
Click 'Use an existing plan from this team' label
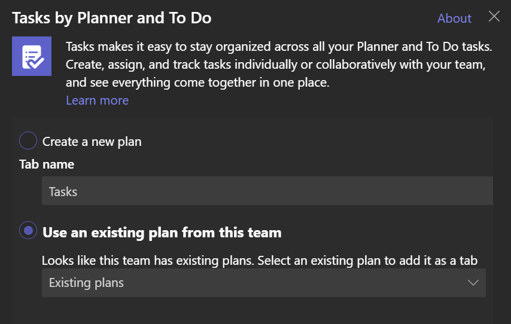click(162, 233)
